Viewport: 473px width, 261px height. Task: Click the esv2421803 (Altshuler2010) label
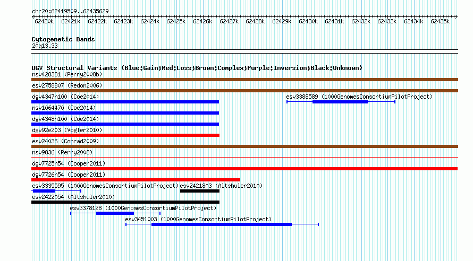pyautogui.click(x=221, y=186)
